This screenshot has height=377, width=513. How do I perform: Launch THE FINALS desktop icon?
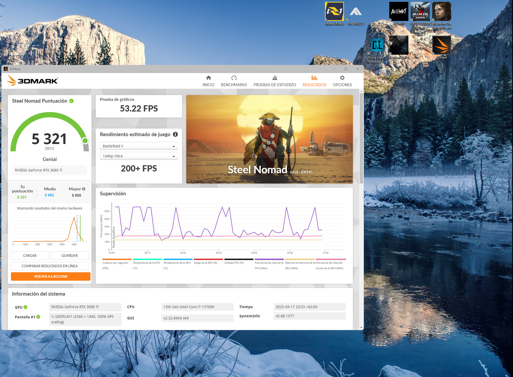(356, 14)
